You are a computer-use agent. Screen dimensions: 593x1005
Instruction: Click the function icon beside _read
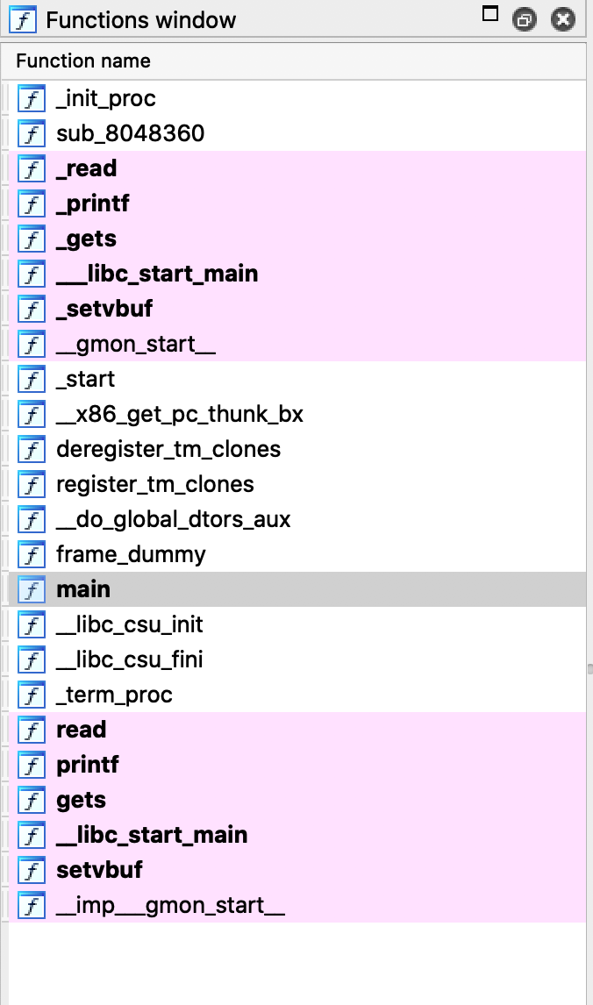[32, 168]
